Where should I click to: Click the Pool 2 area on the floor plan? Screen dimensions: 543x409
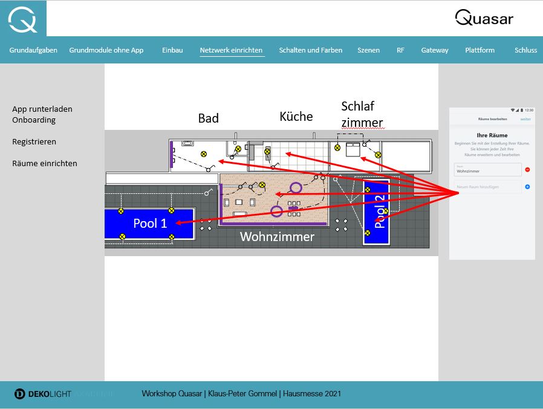[x=376, y=211]
